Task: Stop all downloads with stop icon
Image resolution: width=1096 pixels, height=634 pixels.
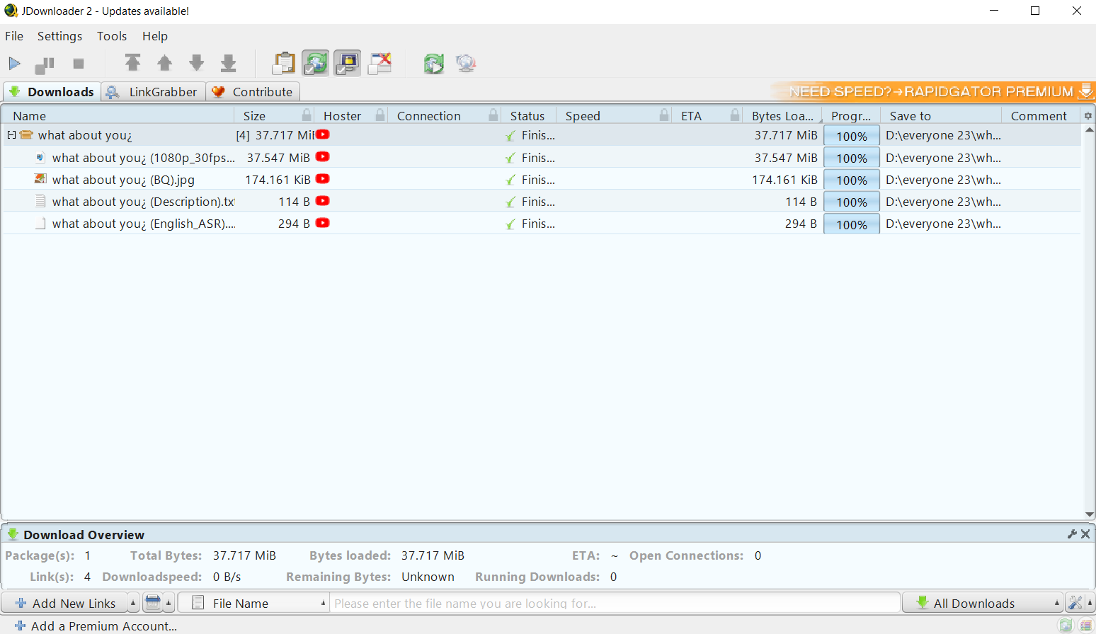Action: (79, 64)
